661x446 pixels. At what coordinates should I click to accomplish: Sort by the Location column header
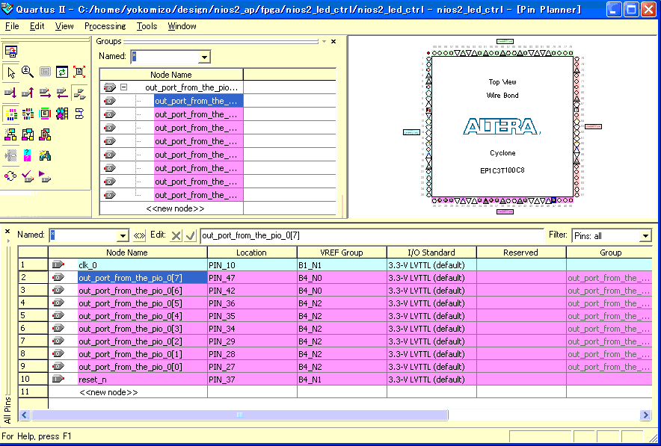coord(252,253)
